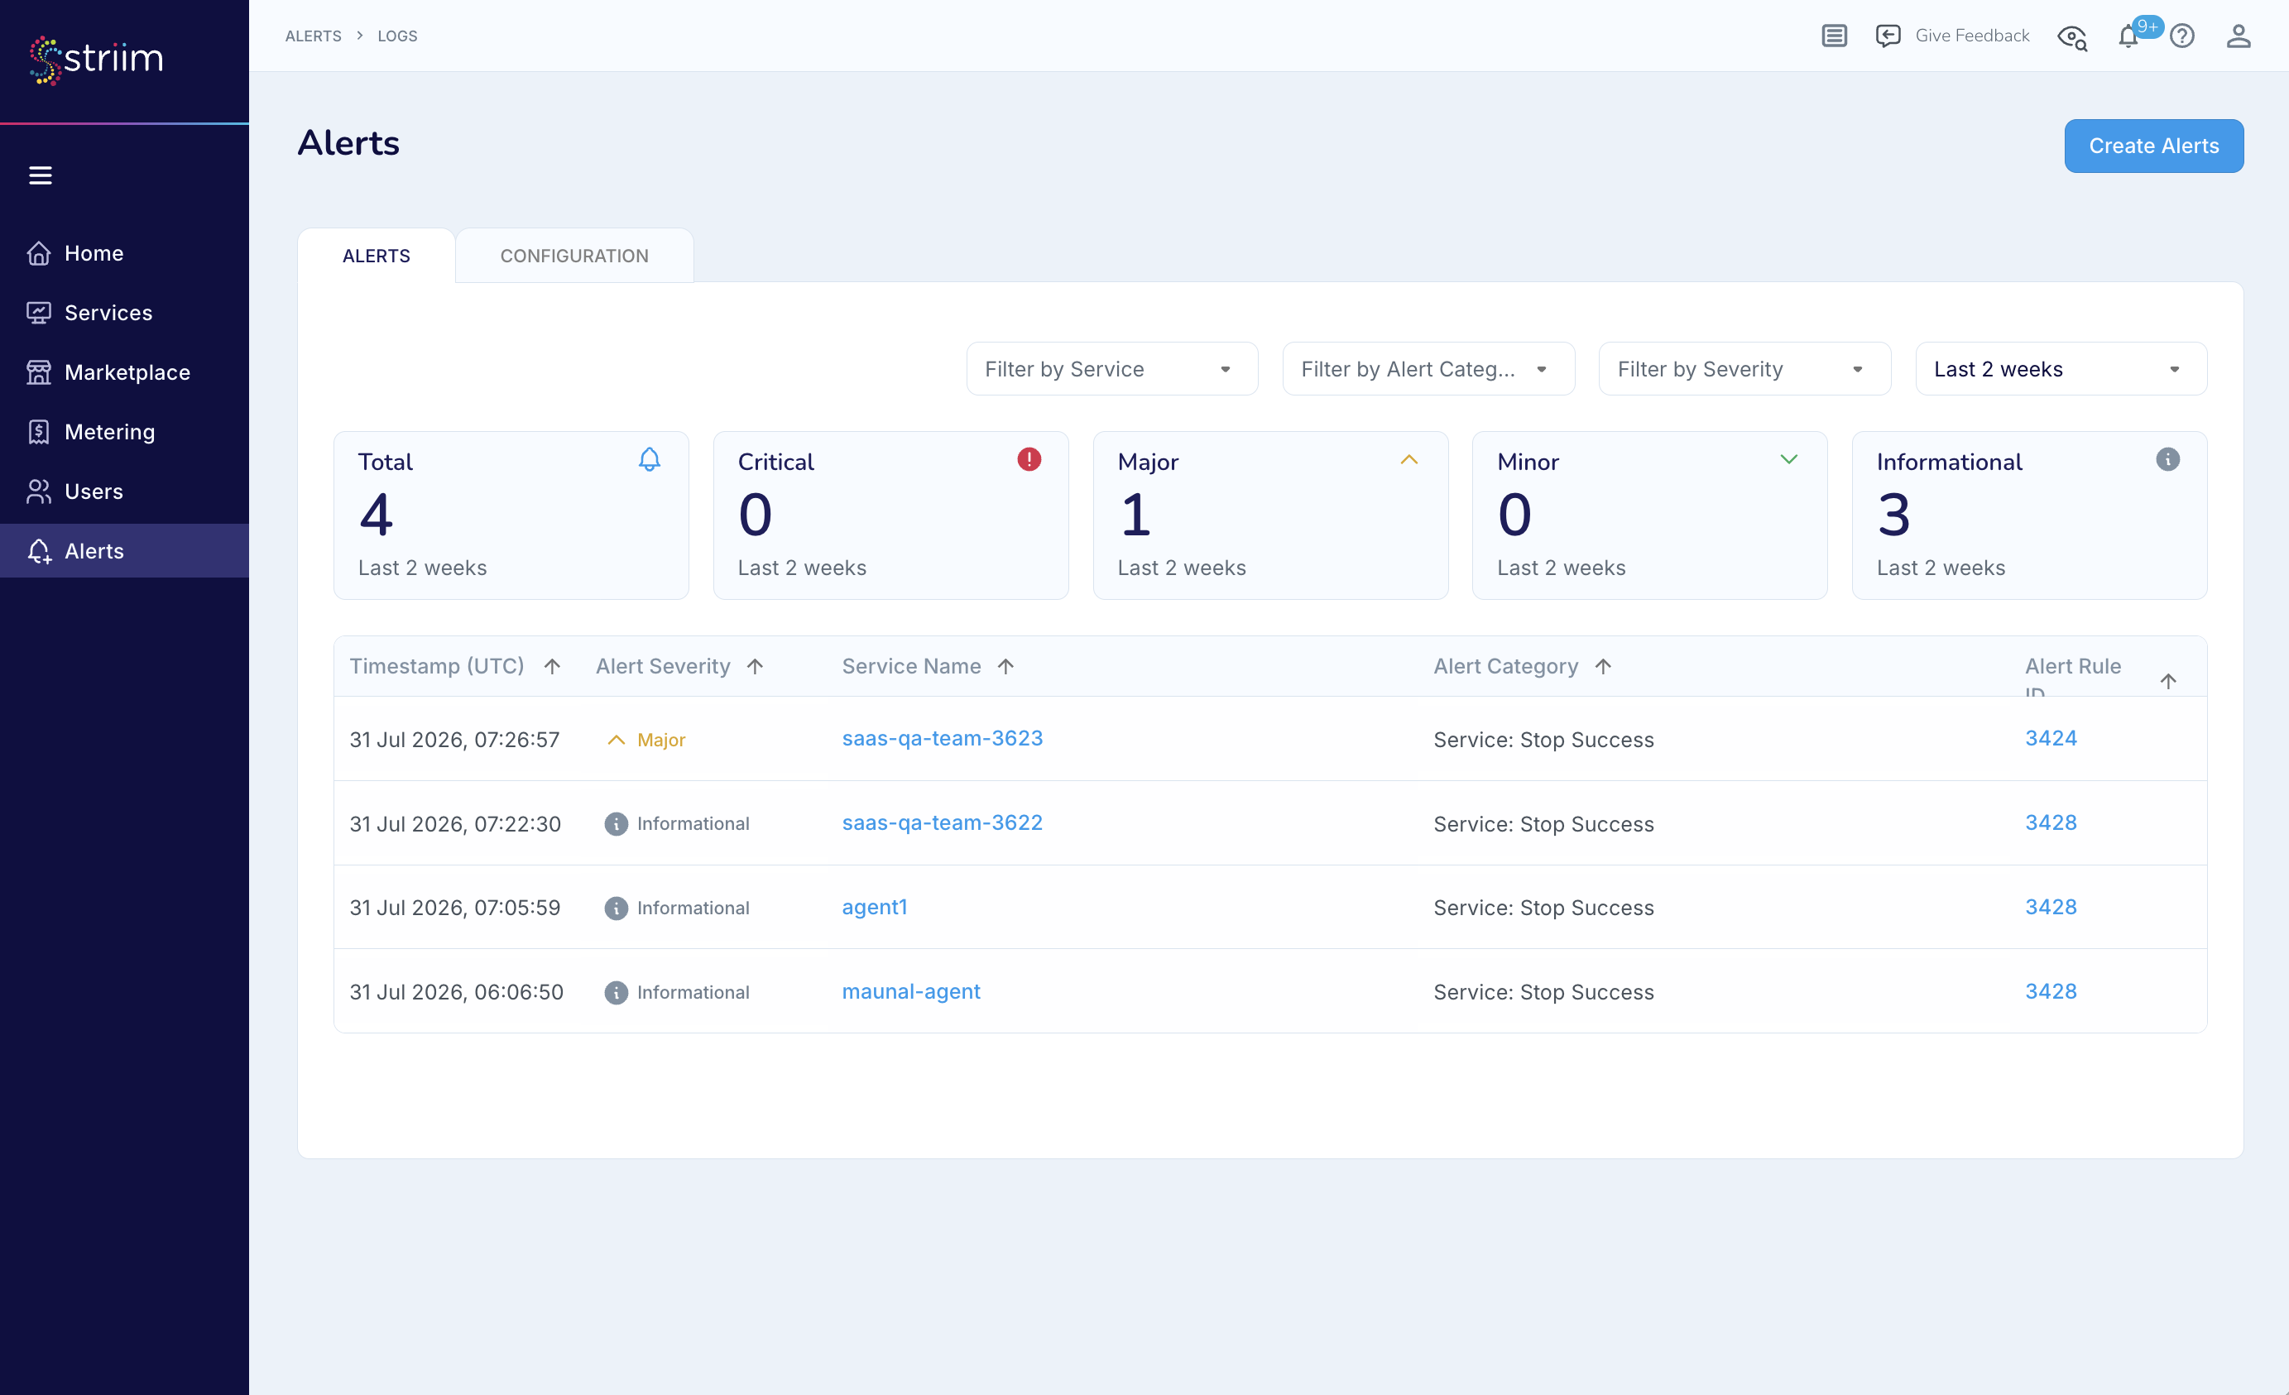Open the eye search monitor icon
Viewport: 2289px width, 1395px height.
pyautogui.click(x=2072, y=36)
